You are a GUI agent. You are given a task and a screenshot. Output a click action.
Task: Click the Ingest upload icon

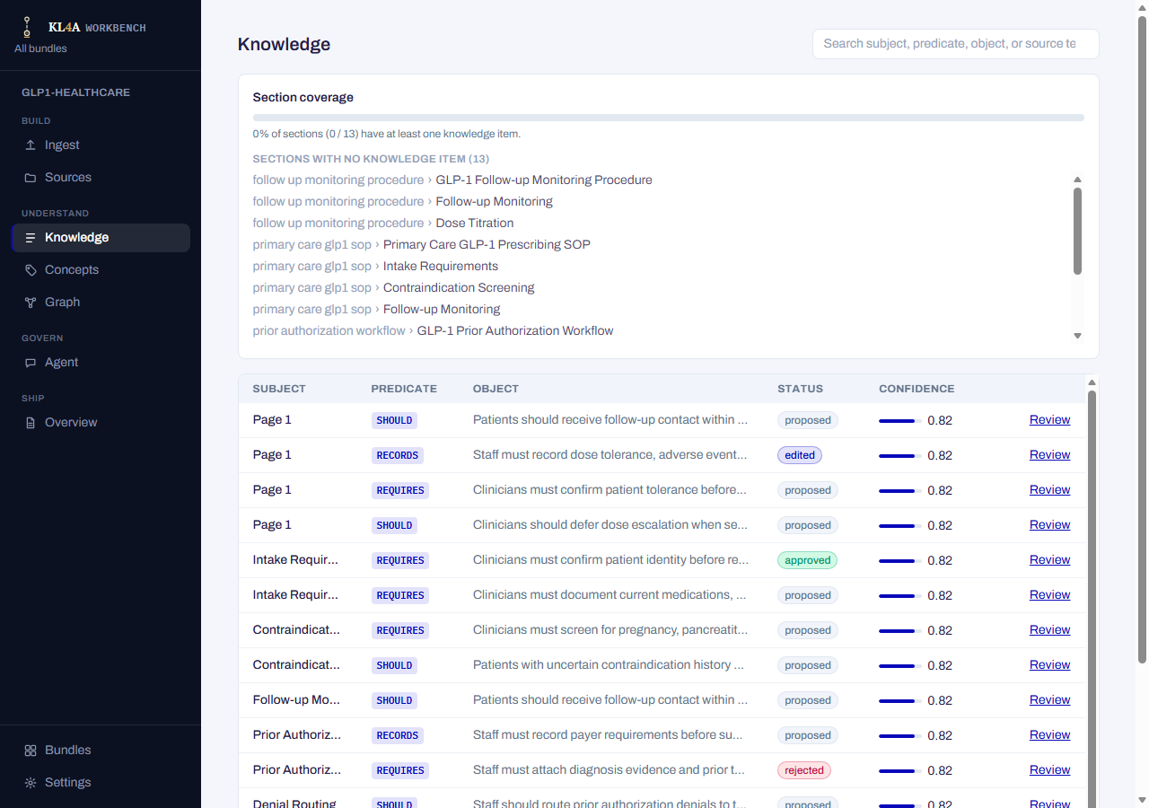pos(31,145)
